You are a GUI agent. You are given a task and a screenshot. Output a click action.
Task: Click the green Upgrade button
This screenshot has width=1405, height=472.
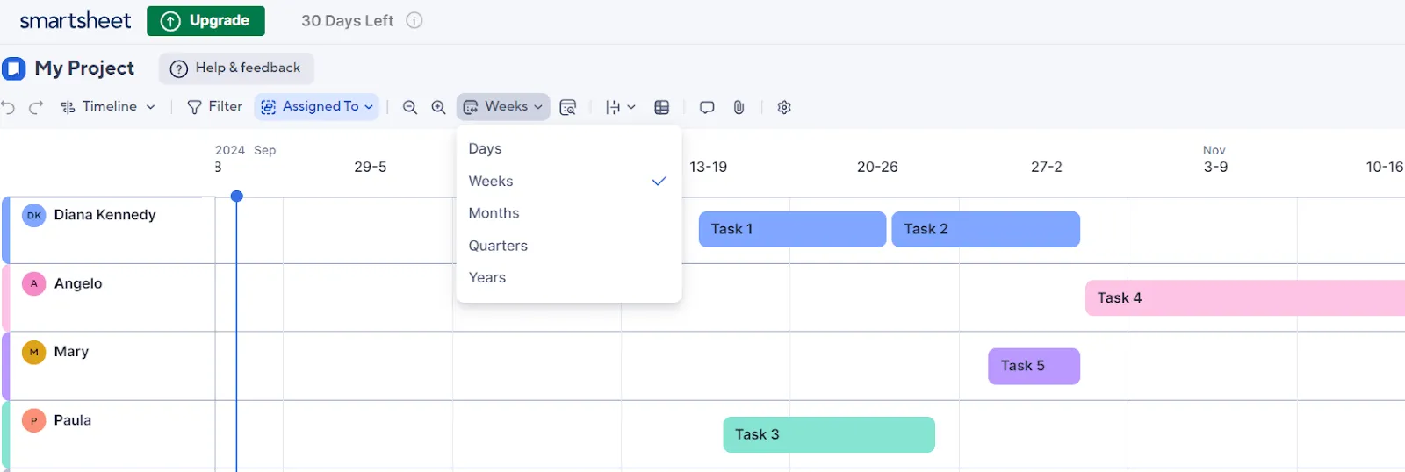point(205,20)
